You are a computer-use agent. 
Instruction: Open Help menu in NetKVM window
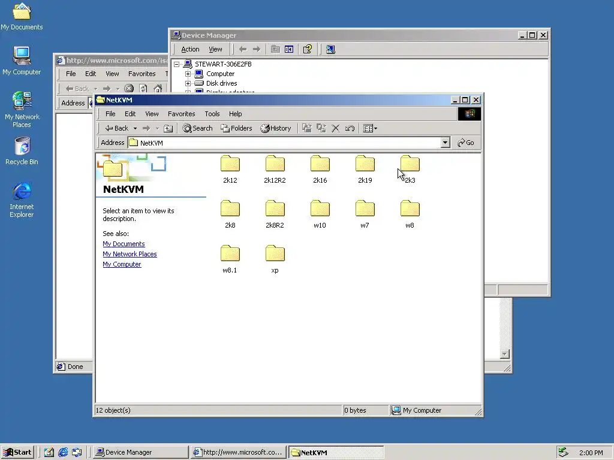pos(235,114)
